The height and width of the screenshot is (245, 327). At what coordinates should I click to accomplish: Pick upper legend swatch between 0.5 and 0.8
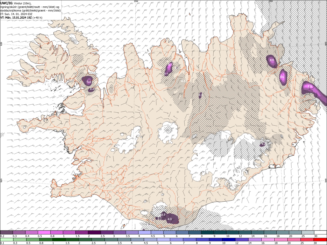(44, 232)
